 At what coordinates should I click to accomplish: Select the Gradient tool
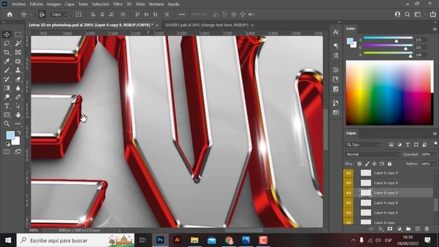click(7, 88)
